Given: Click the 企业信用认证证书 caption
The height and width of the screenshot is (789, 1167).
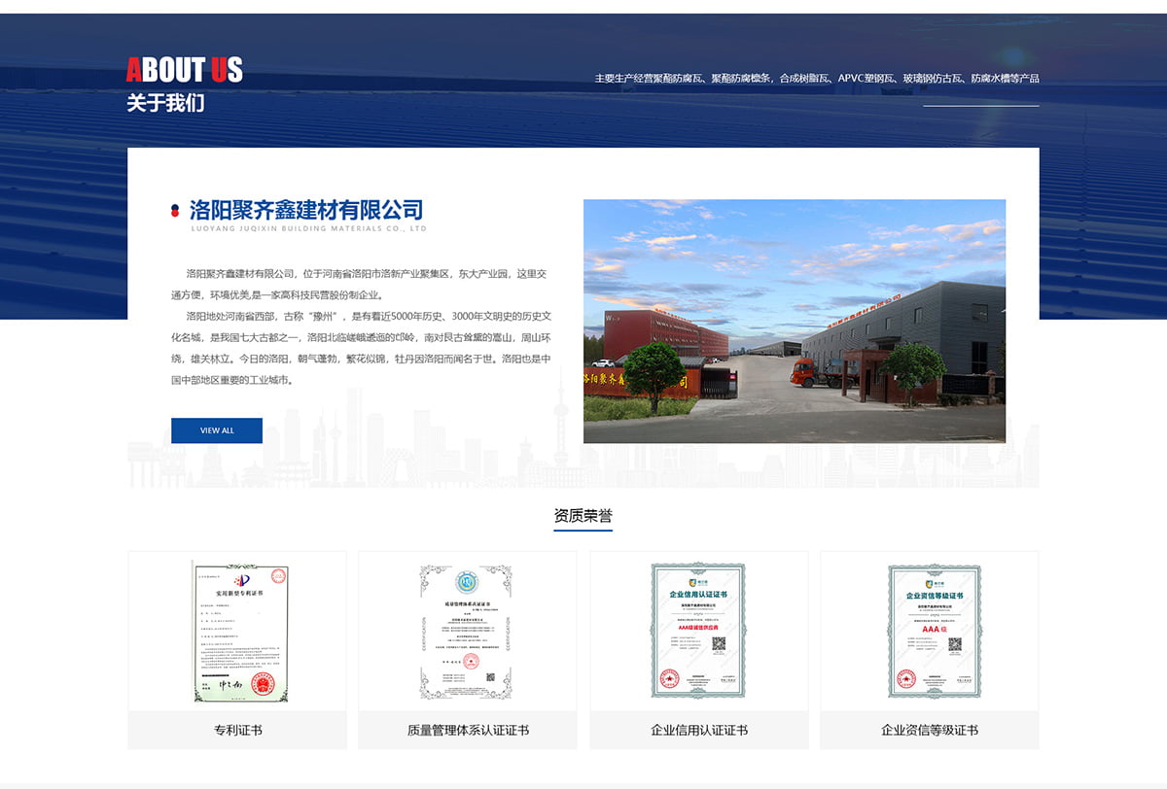Looking at the screenshot, I should (x=698, y=730).
